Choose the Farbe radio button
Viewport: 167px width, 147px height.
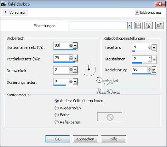point(57,115)
